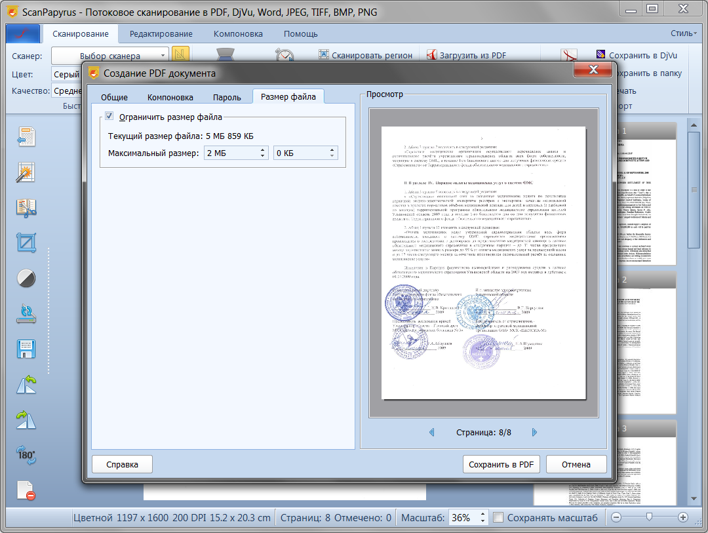Viewport: 708px width, 533px height.
Task: Select the Размер файла tab
Action: (288, 96)
